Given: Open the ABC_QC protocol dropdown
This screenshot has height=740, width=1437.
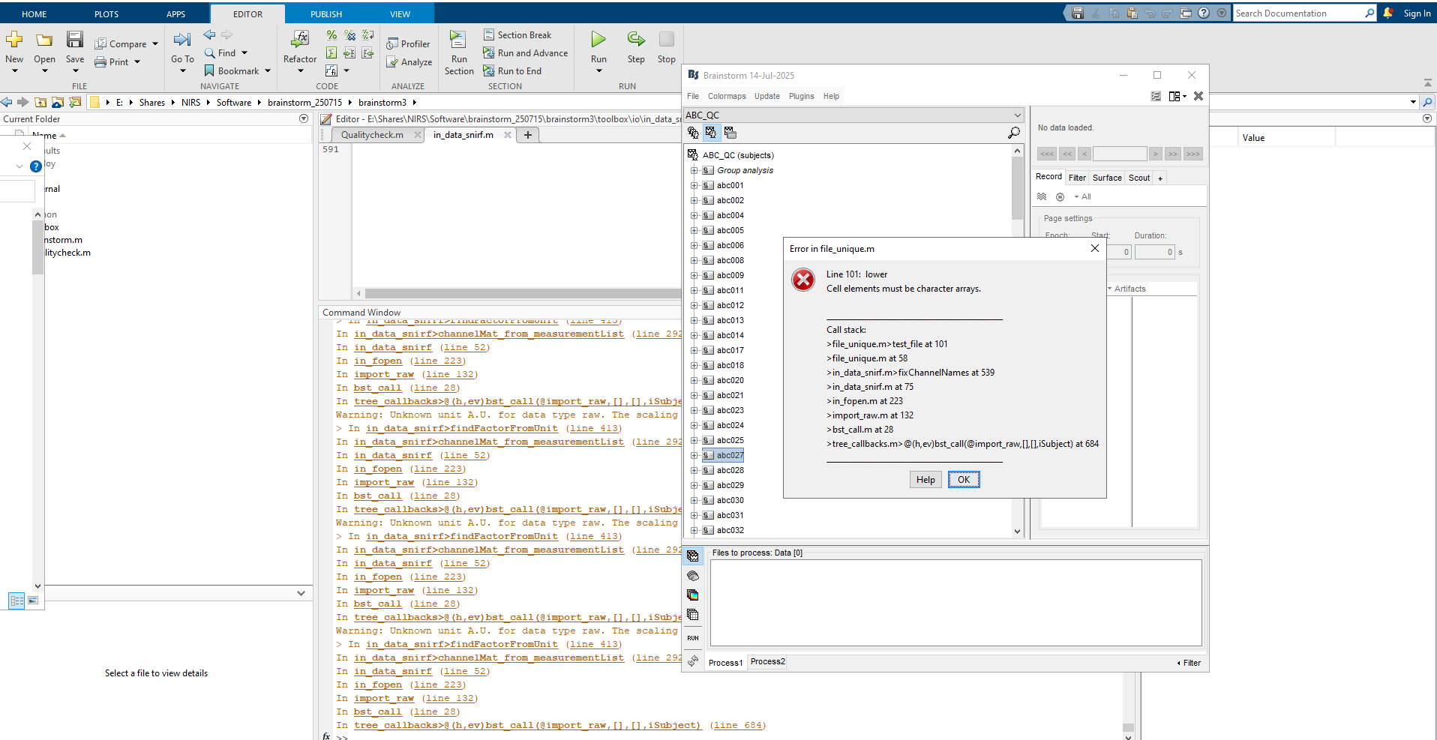Looking at the screenshot, I should tap(1017, 115).
